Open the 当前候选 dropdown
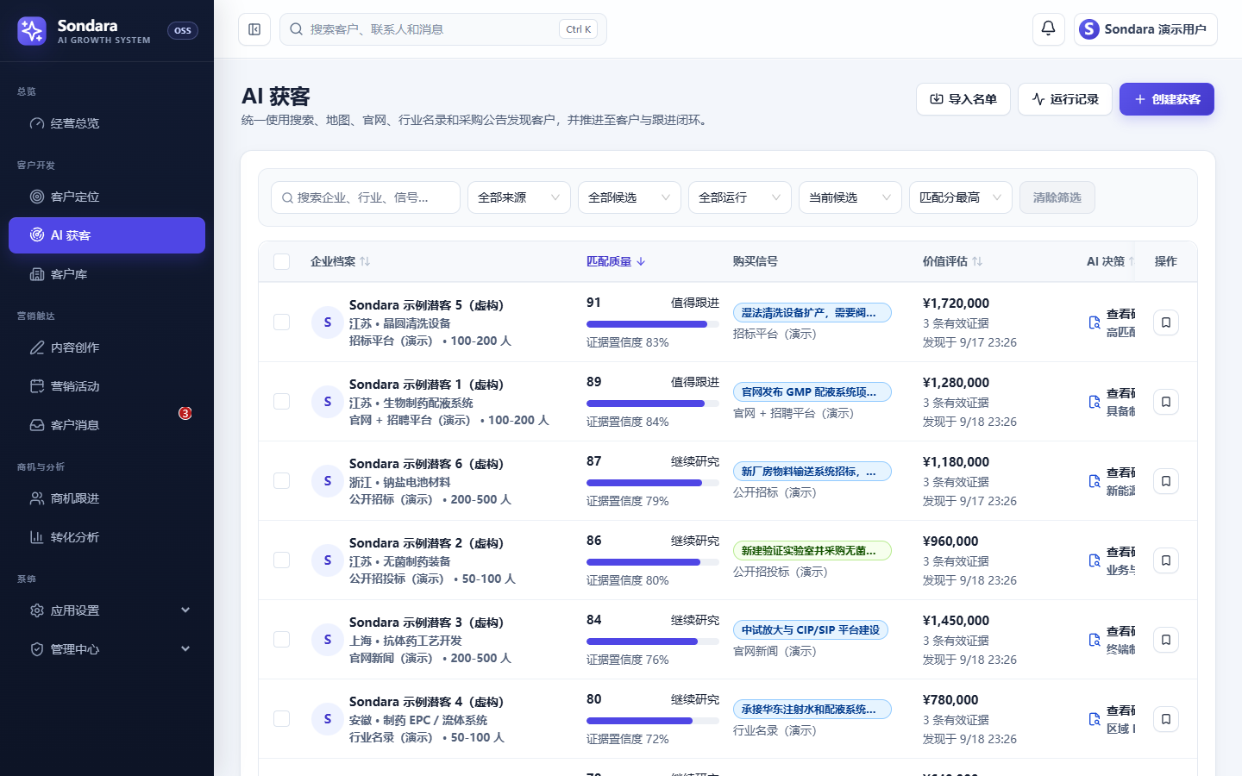Image resolution: width=1242 pixels, height=776 pixels. 850,197
